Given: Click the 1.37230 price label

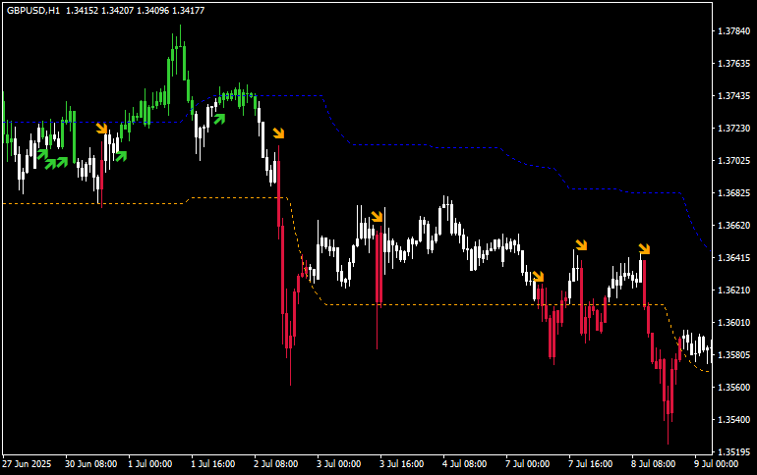Looking at the screenshot, I should pos(733,129).
